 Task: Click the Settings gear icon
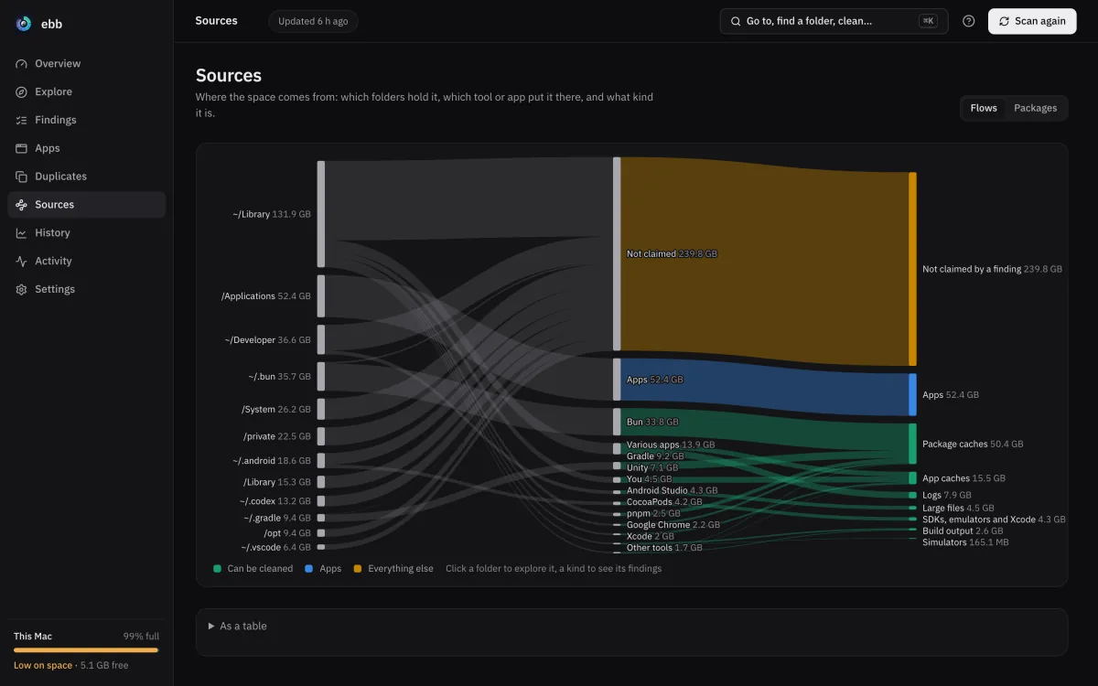point(21,290)
